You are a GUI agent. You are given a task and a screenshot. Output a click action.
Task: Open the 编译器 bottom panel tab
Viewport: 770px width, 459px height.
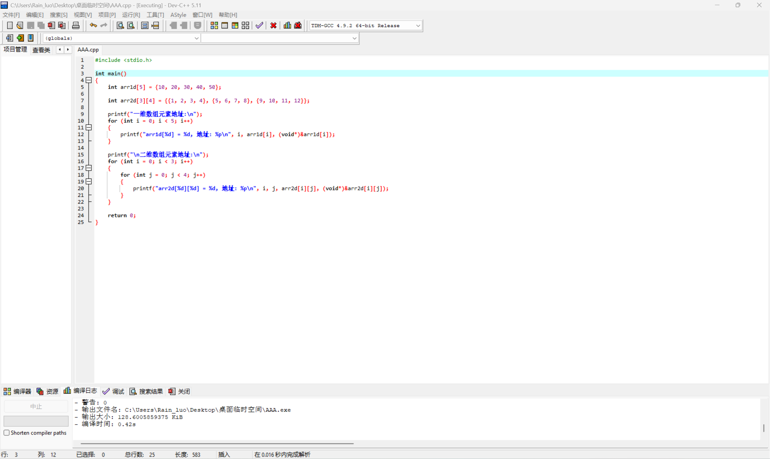pos(18,391)
